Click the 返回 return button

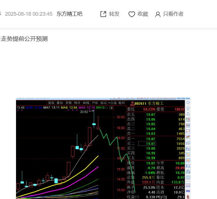pyautogui.click(x=121, y=103)
